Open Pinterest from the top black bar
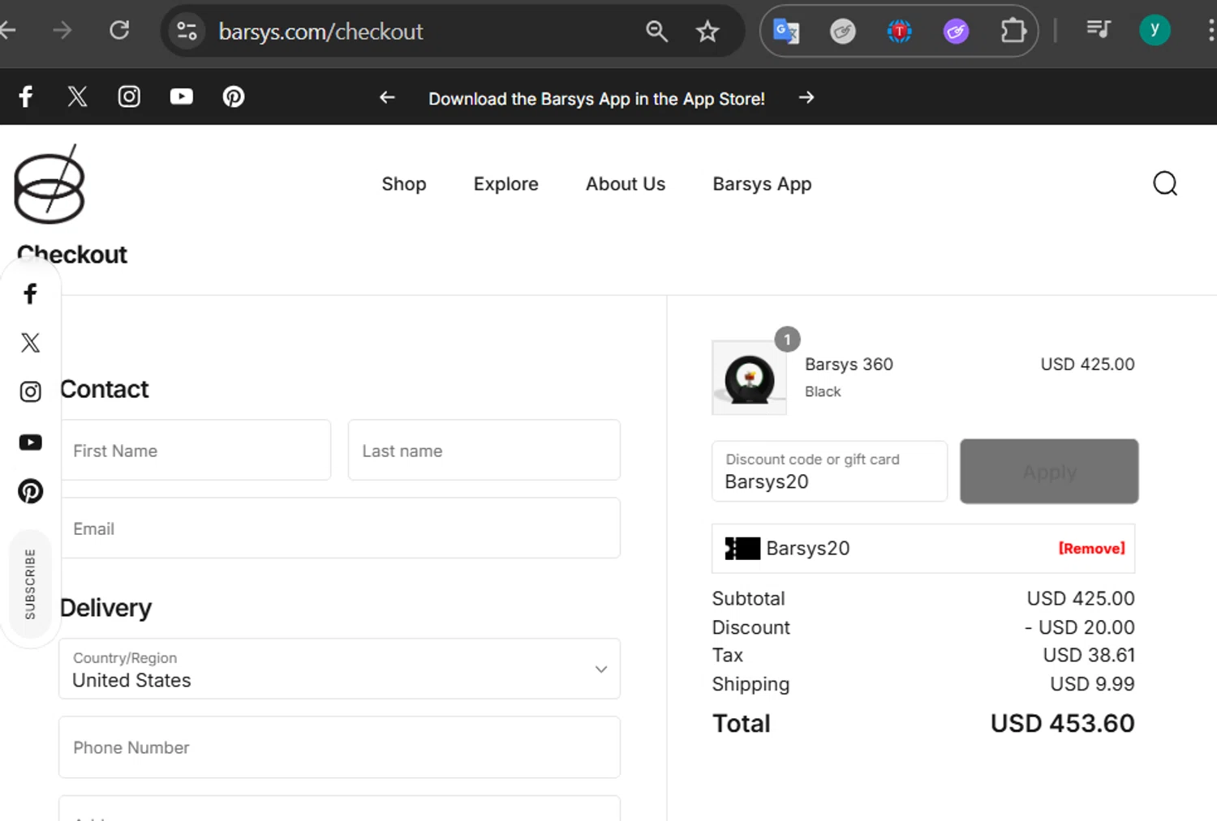The image size is (1217, 821). coord(234,96)
